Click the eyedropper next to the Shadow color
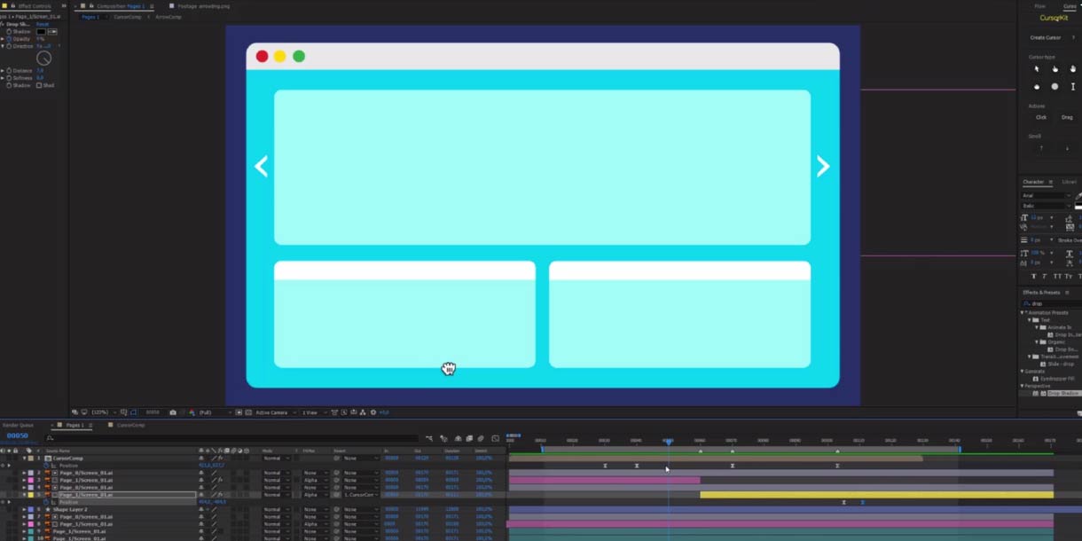The image size is (1082, 541). (51, 32)
